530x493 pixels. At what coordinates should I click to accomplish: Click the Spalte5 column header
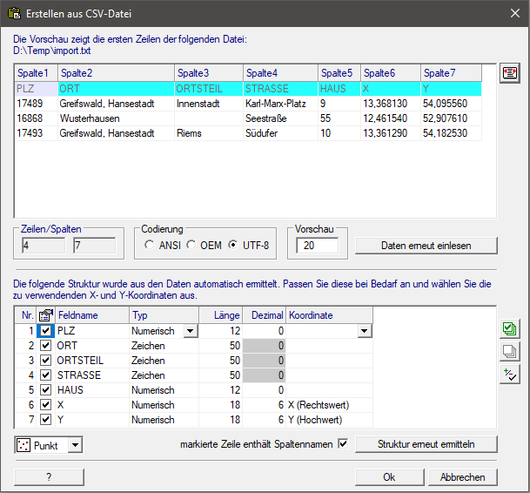tap(339, 73)
